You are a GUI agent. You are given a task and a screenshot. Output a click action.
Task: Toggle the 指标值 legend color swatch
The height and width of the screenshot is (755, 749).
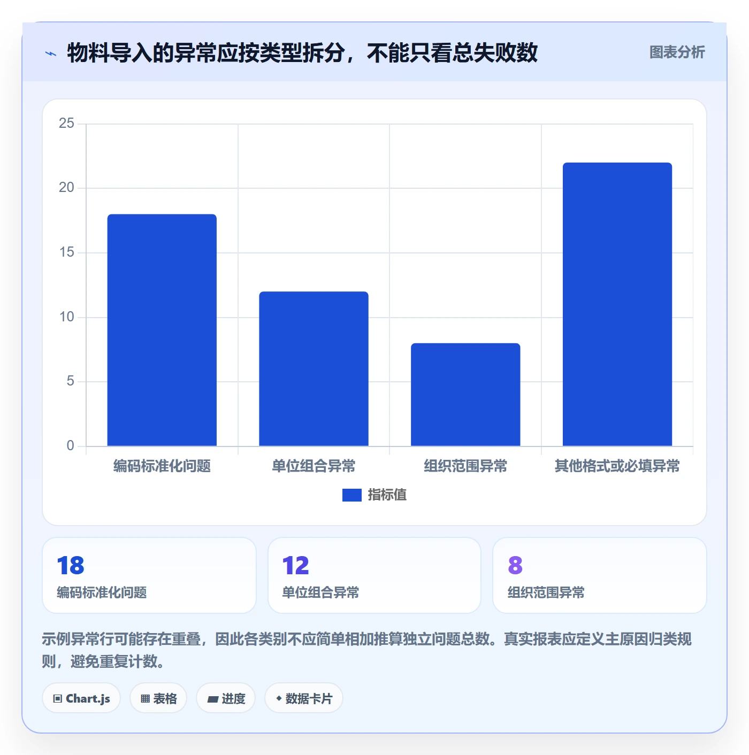[352, 495]
